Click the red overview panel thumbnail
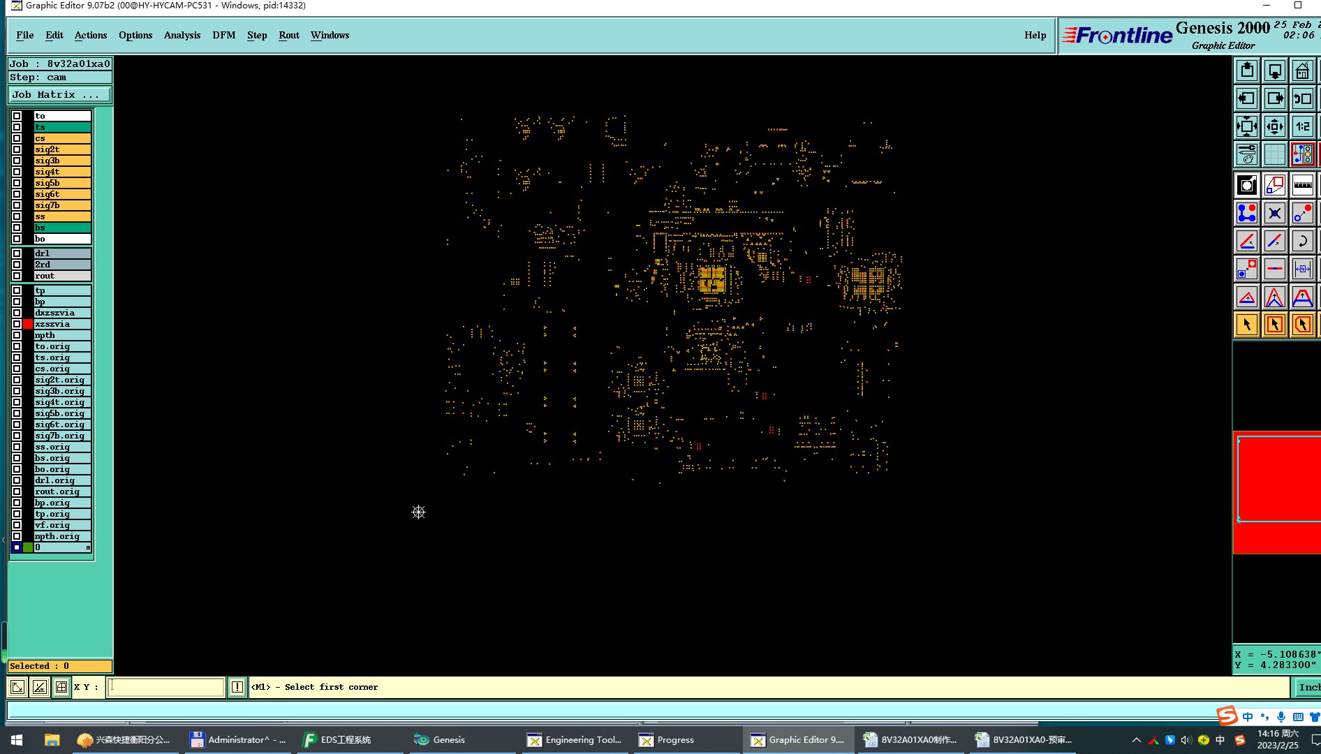This screenshot has width=1321, height=754. [x=1277, y=492]
